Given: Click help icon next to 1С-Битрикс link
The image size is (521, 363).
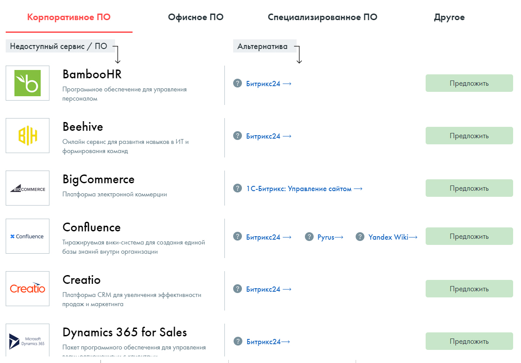Looking at the screenshot, I should pos(237,188).
